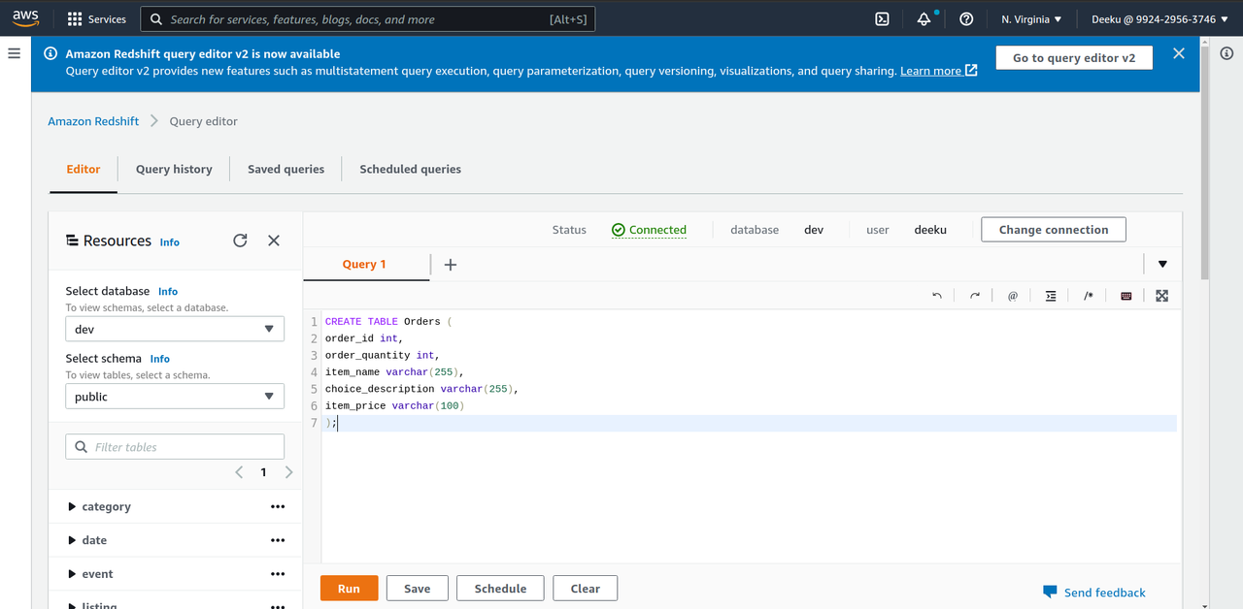Viewport: 1243px width, 609px height.
Task: Click the Send feedback link
Action: [x=1094, y=593]
